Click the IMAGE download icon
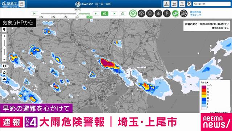This screenshot has width=232, height=131. click(x=166, y=4)
